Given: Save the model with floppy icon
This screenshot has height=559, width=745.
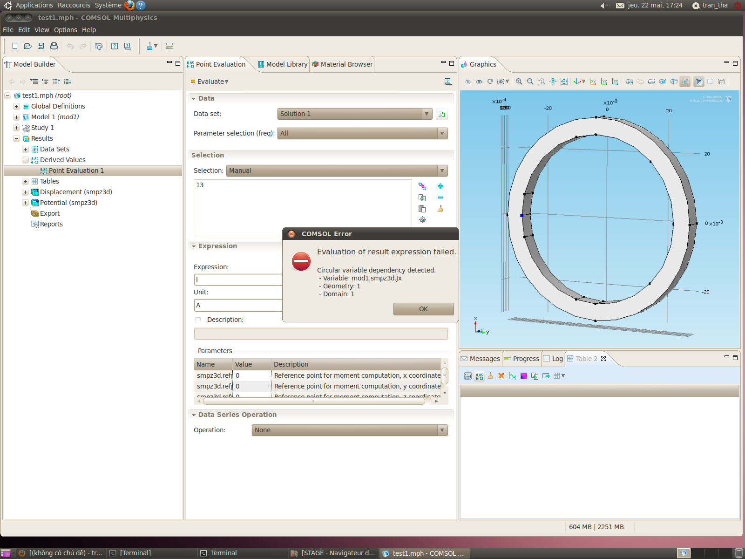Looking at the screenshot, I should (41, 46).
